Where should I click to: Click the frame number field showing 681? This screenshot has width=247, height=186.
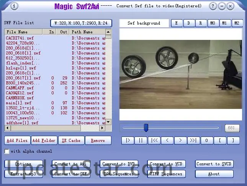coord(232,128)
